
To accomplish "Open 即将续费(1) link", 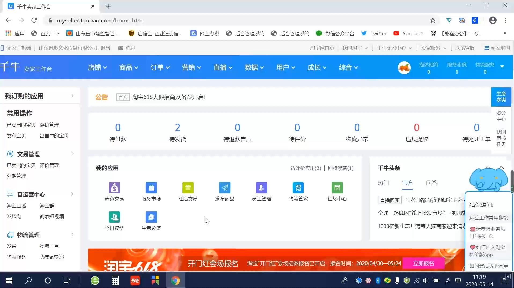I will [x=341, y=168].
